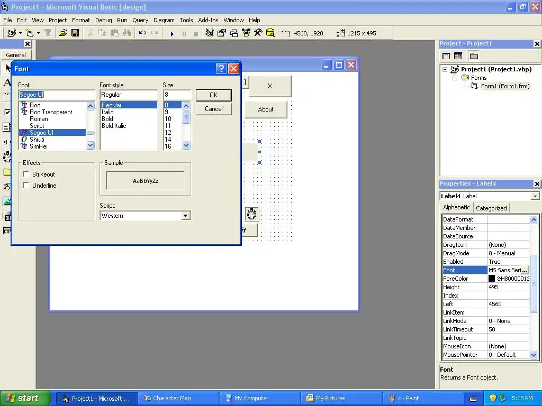Click the font list scrollbar thumb
542x406 pixels.
[x=90, y=133]
